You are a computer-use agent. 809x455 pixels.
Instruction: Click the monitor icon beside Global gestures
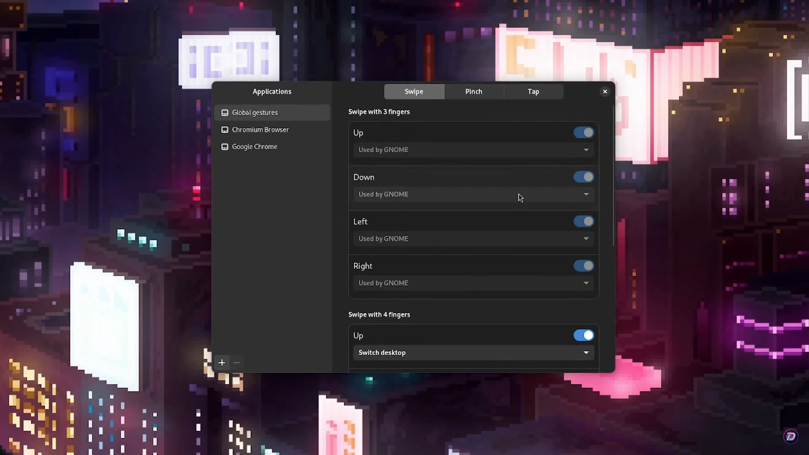(225, 112)
